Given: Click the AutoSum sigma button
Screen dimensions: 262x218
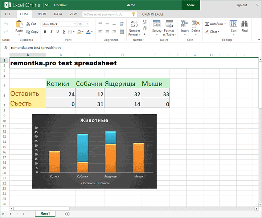Looking at the screenshot, I should (214, 24).
